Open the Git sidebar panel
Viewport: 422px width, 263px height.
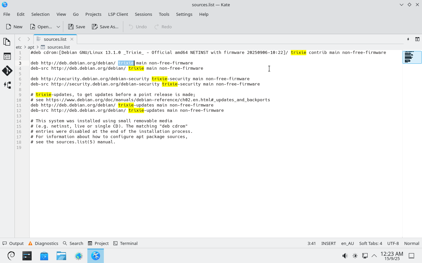click(7, 70)
